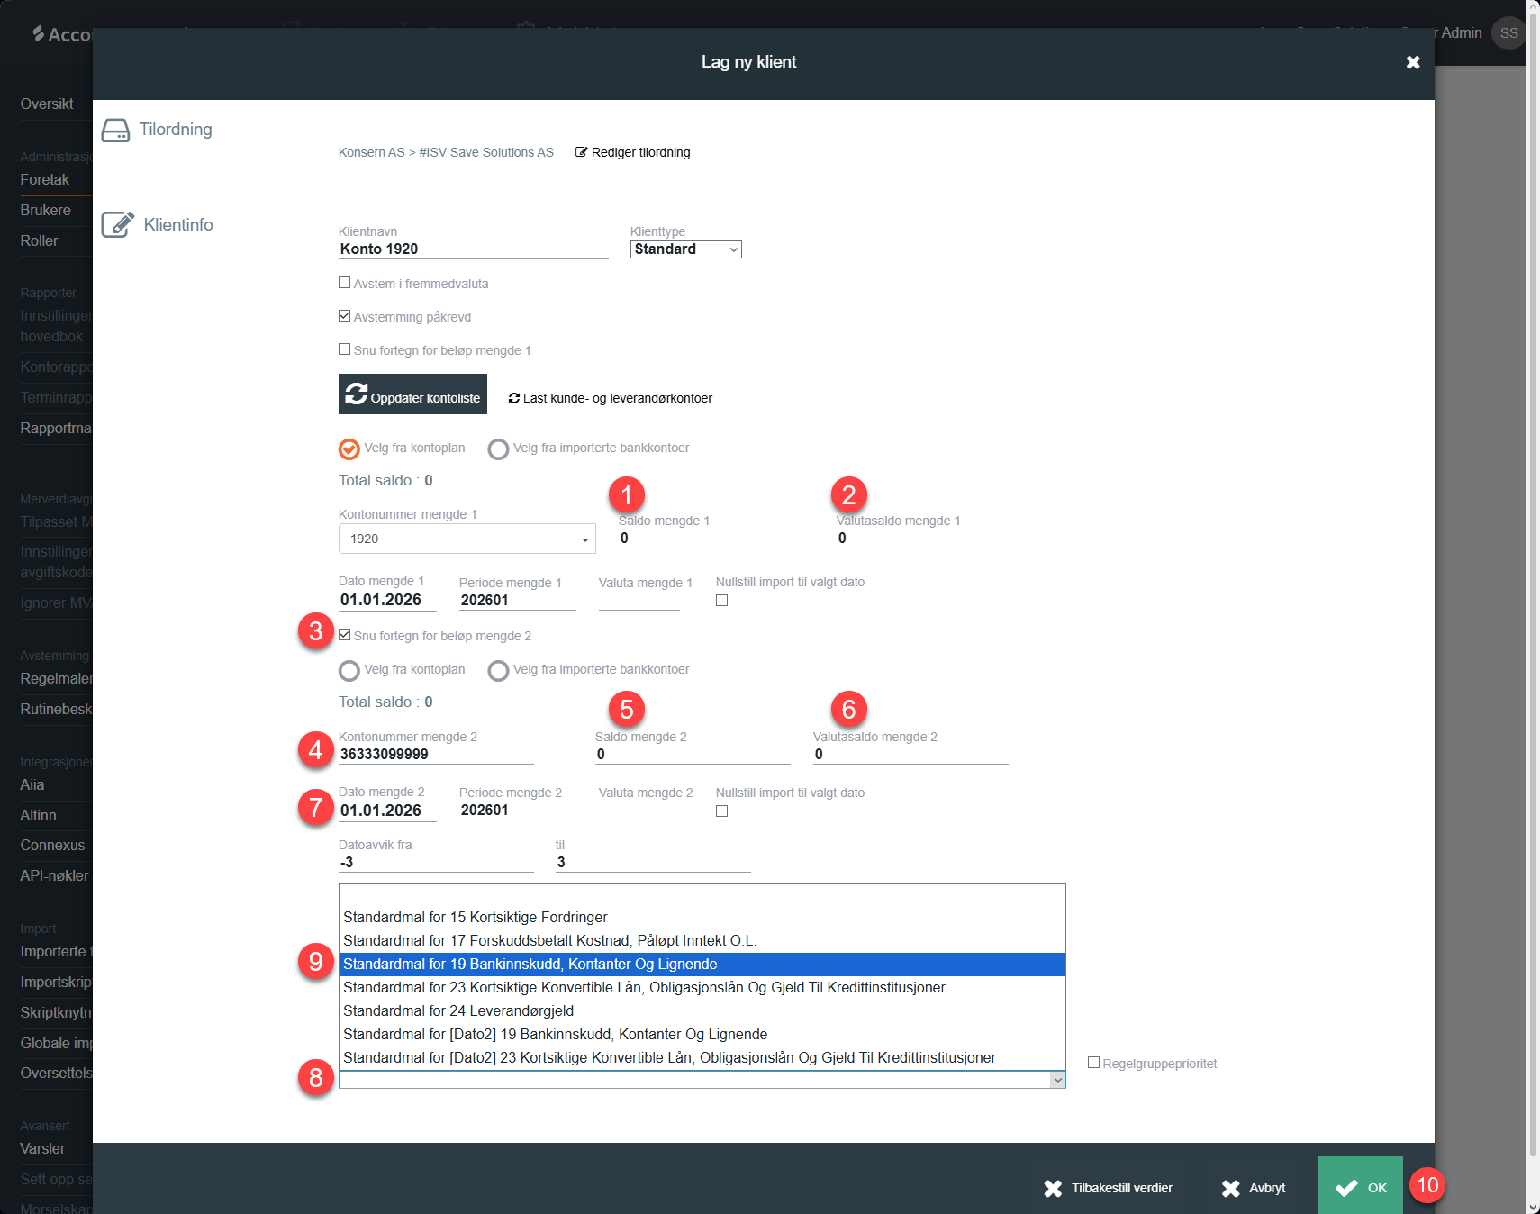1540x1214 pixels.
Task: Choose Standardmal for 15 Kortsiktige Fordringer
Action: (475, 917)
